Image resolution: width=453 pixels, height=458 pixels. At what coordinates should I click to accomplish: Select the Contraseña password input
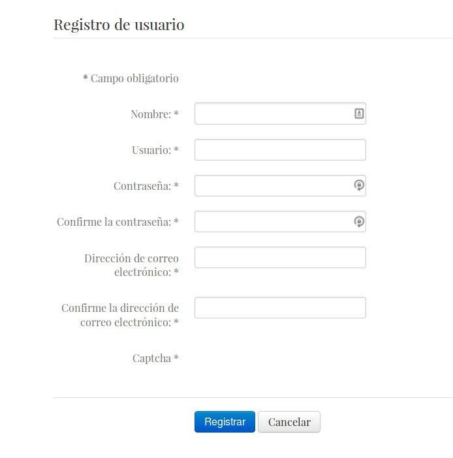(280, 186)
